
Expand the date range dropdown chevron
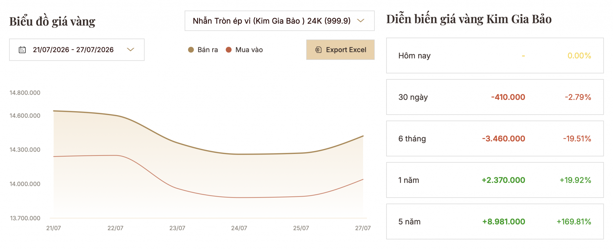click(x=131, y=50)
